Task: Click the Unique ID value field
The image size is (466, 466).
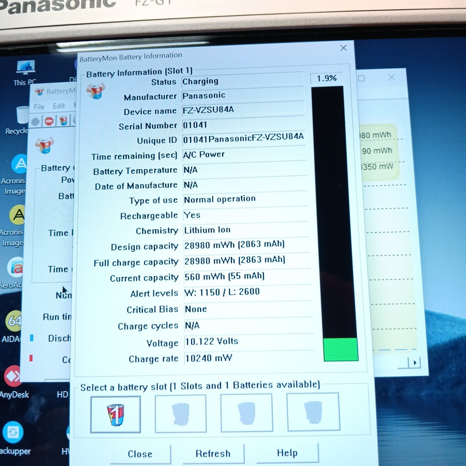Action: (244, 139)
